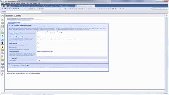169x95 pixels.
Task: Open the Fenster menu
Action: point(35,3)
